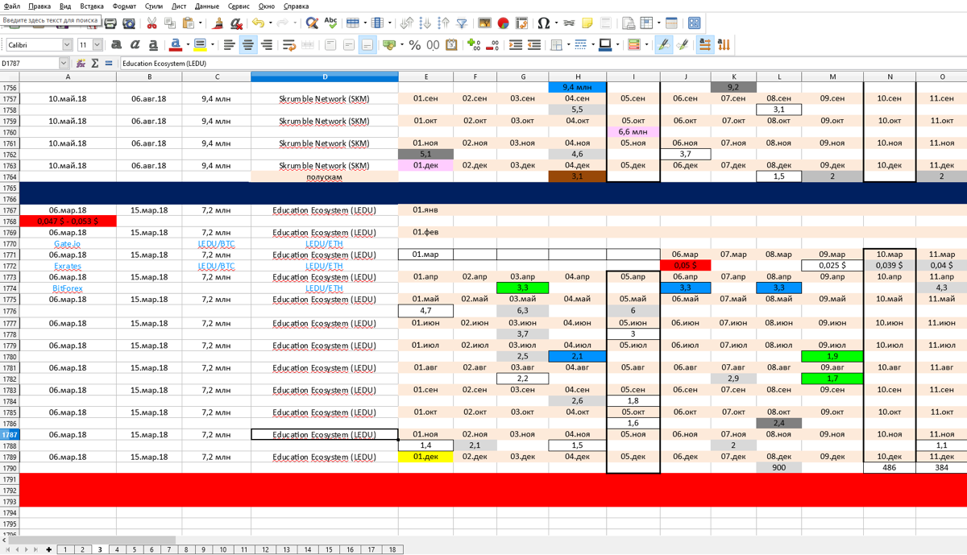Click the Add Decimal Place icon
Screen dimensions: 967x555
click(x=473, y=45)
